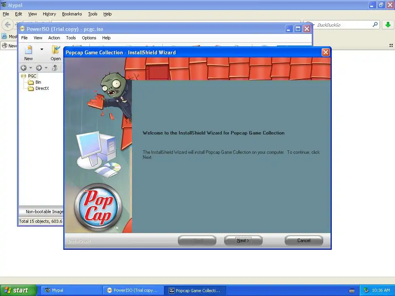The height and width of the screenshot is (296, 395).
Task: Click Mypal browser back button
Action: pos(7,25)
